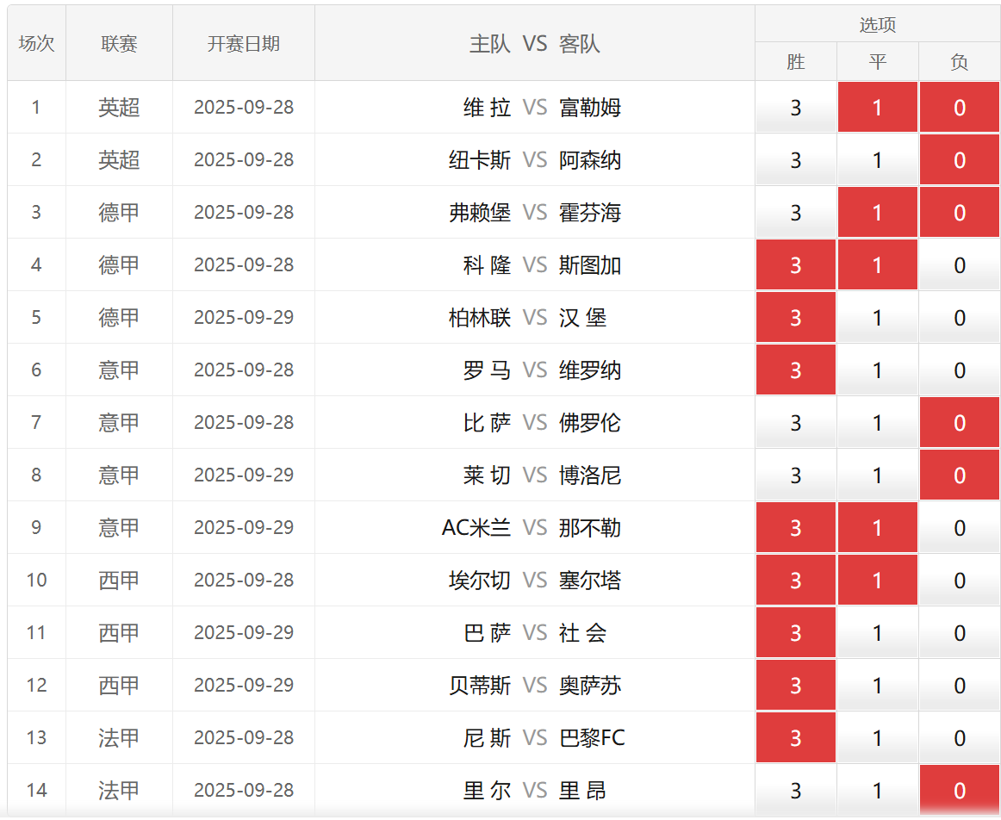1001x820 pixels.
Task: Click the 开赛日期 column header
Action: [x=243, y=44]
